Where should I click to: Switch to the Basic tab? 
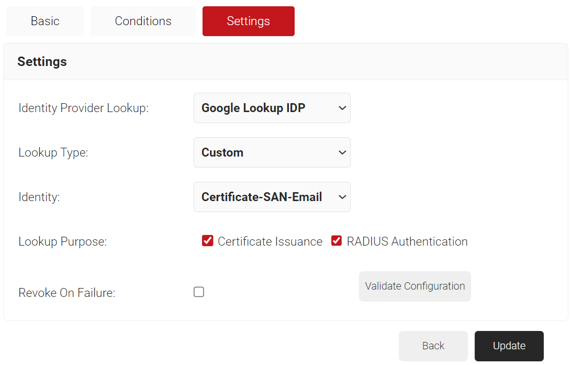45,21
